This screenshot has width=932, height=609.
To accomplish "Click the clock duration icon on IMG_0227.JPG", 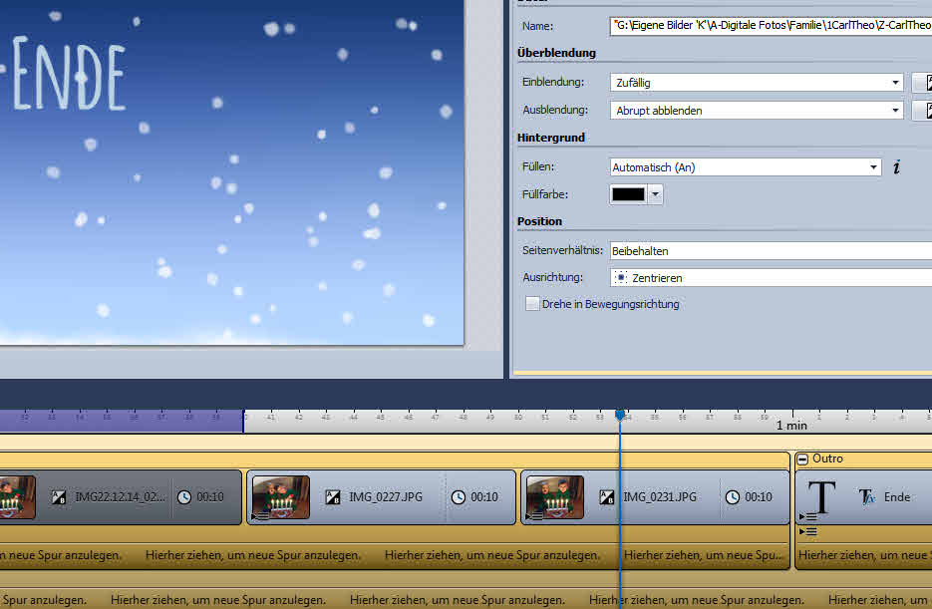I will (x=458, y=497).
